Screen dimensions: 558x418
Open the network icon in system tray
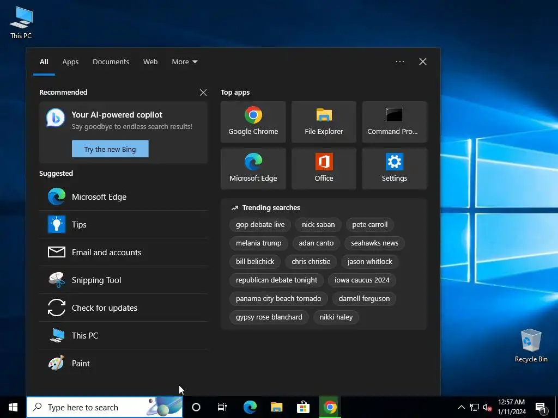(475, 407)
